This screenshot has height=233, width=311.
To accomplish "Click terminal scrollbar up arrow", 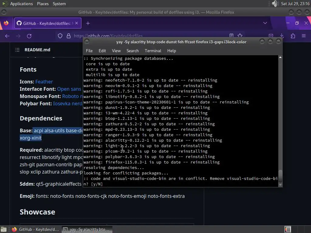I will point(280,57).
